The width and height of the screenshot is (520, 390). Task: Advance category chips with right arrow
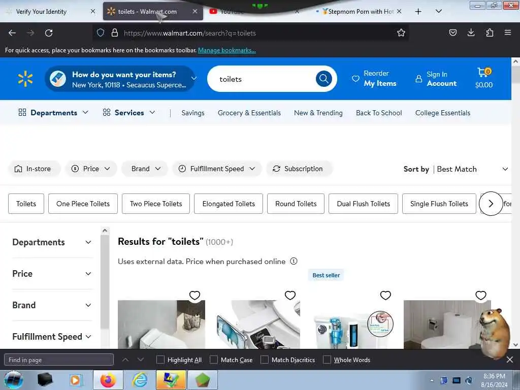click(491, 204)
